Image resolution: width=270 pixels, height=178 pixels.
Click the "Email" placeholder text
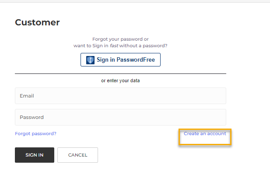27,96
